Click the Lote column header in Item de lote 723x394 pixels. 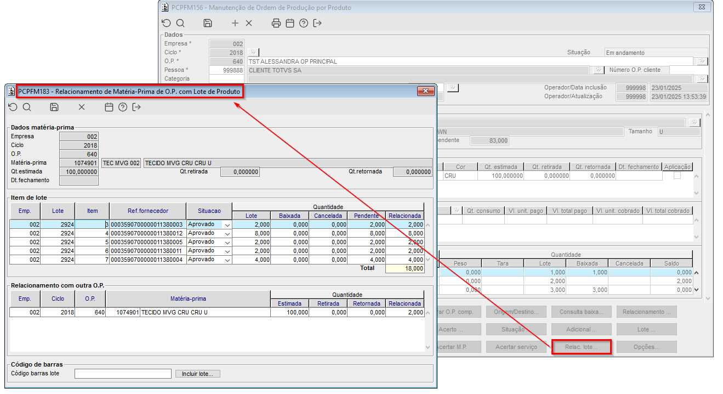pos(58,211)
